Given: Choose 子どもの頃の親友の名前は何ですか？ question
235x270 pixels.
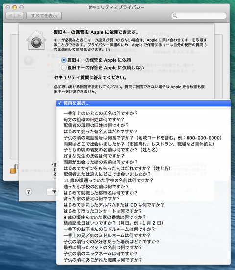Looking at the screenshot, I should pos(143,150).
